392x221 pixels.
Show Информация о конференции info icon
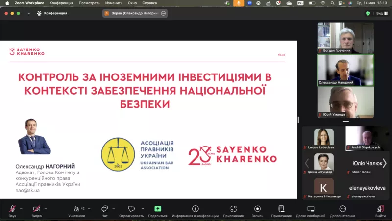[195, 209]
